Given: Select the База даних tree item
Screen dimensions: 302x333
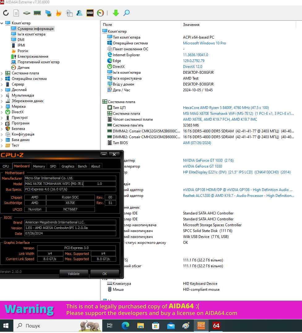Looking at the screenshot, I should pos(21,140).
